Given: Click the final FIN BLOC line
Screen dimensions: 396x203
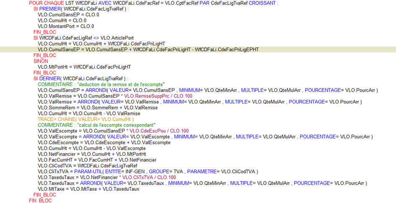Looking at the screenshot, I should point(40,200).
